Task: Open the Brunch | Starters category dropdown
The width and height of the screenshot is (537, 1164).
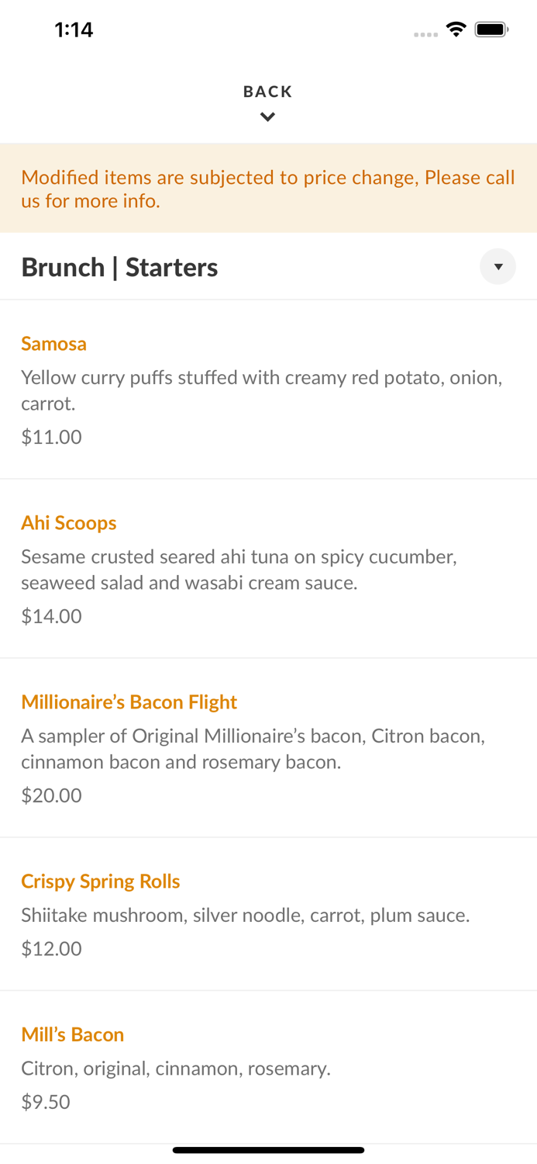Action: [497, 267]
